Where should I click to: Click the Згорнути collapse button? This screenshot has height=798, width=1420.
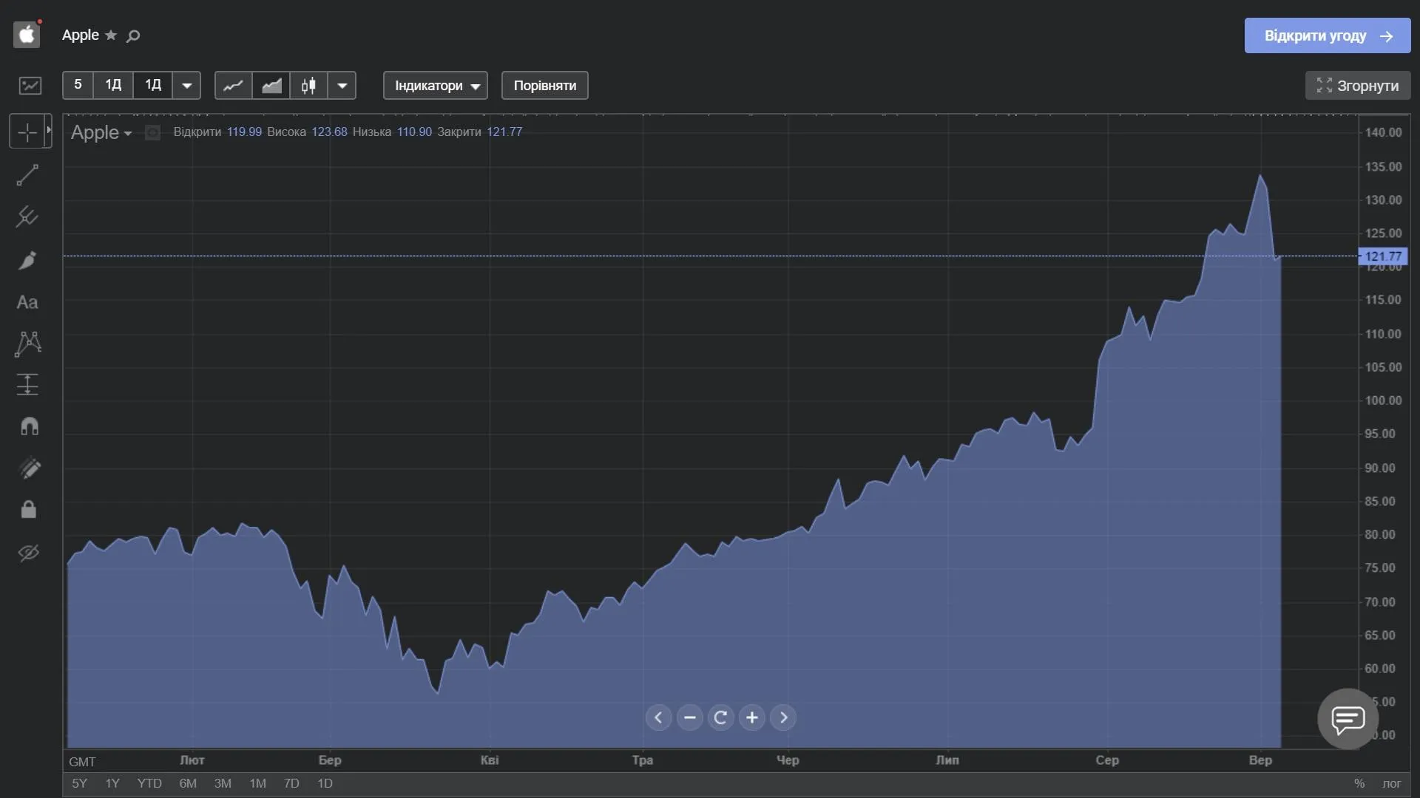(1358, 85)
